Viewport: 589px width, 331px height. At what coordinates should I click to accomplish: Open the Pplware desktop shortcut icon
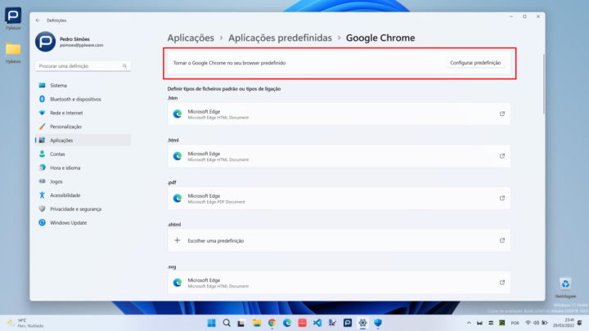point(13,17)
